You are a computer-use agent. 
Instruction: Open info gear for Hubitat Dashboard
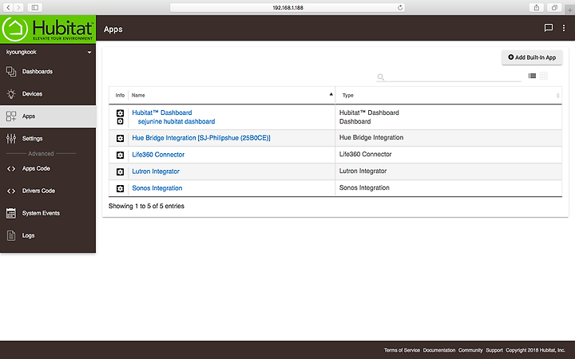point(120,112)
